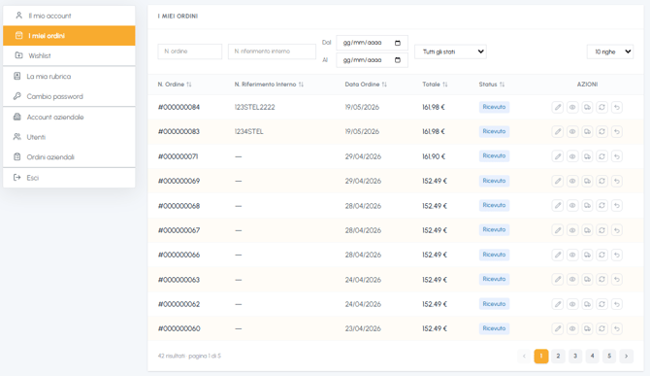Open Account aziendale in sidebar
Image resolution: width=650 pixels, height=376 pixels.
coord(69,117)
